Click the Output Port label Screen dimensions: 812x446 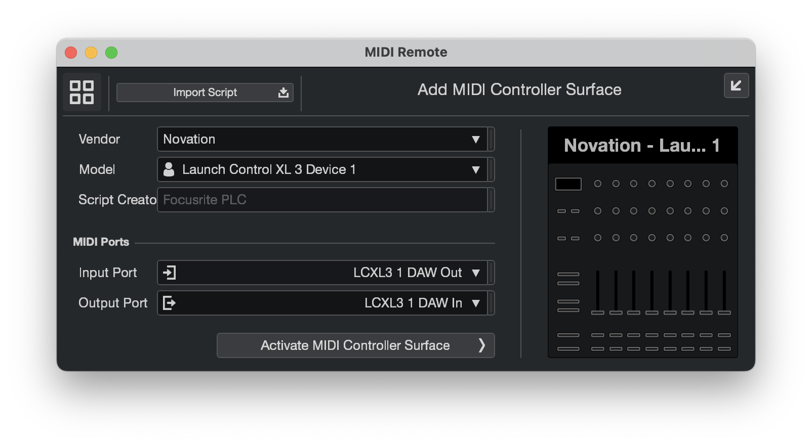coord(113,303)
